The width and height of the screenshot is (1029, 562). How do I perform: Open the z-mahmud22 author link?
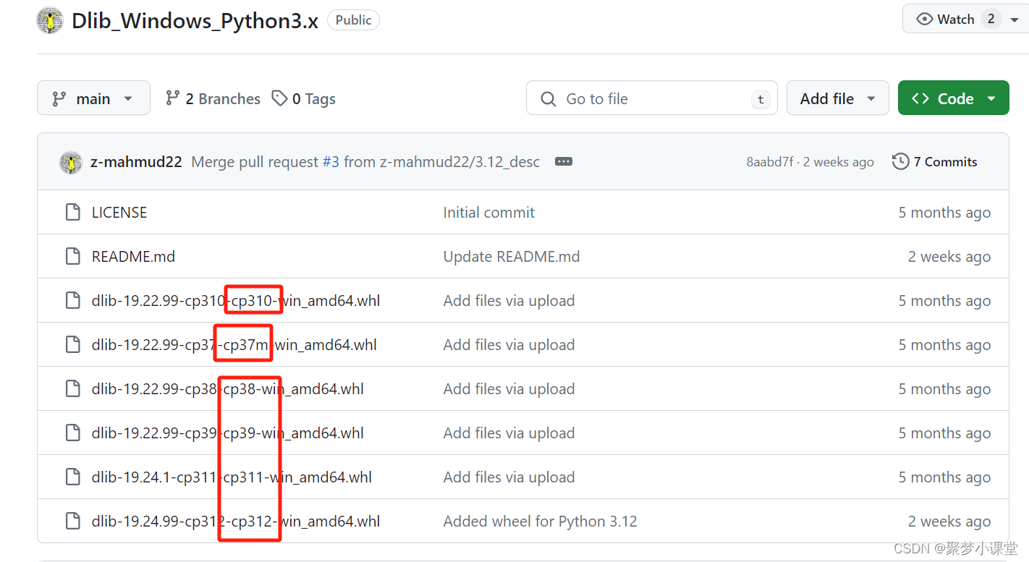pos(136,162)
